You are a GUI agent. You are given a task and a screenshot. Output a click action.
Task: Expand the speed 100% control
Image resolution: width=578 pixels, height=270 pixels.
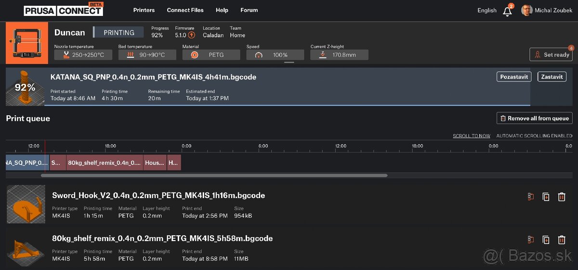(275, 55)
